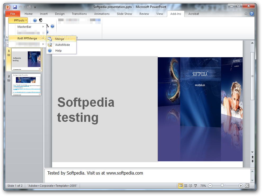Click the blue help icon on second toolbar row
262x196 pixels.
(x=52, y=26)
